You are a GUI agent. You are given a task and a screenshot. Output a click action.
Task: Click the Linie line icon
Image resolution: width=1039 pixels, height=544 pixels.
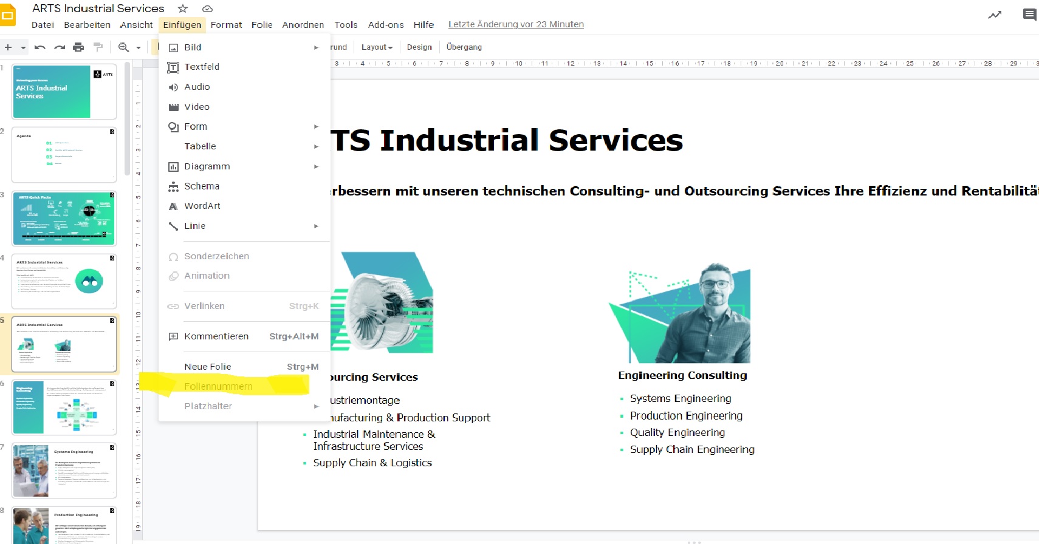click(x=173, y=226)
